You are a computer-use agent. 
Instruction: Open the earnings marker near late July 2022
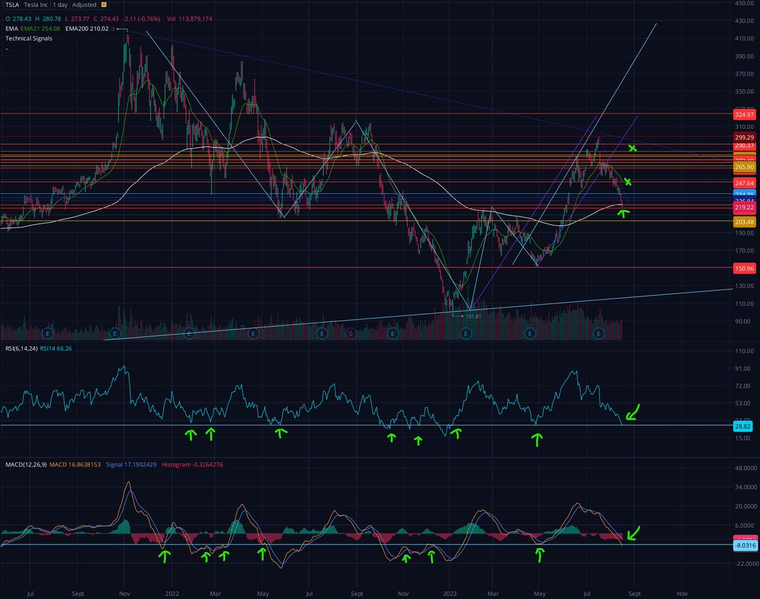322,332
